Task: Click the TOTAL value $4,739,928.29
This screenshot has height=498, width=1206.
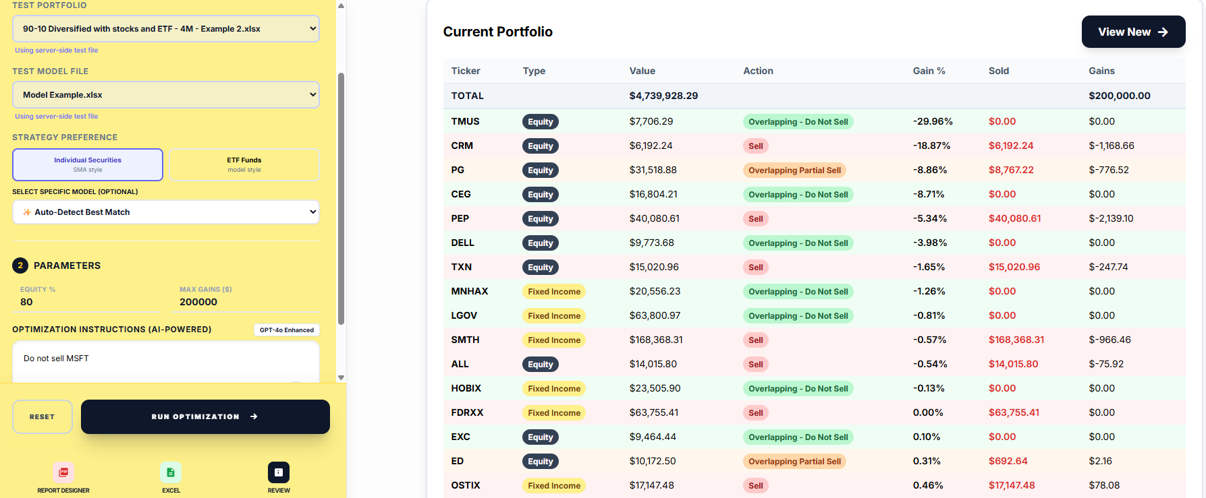Action: pyautogui.click(x=663, y=96)
